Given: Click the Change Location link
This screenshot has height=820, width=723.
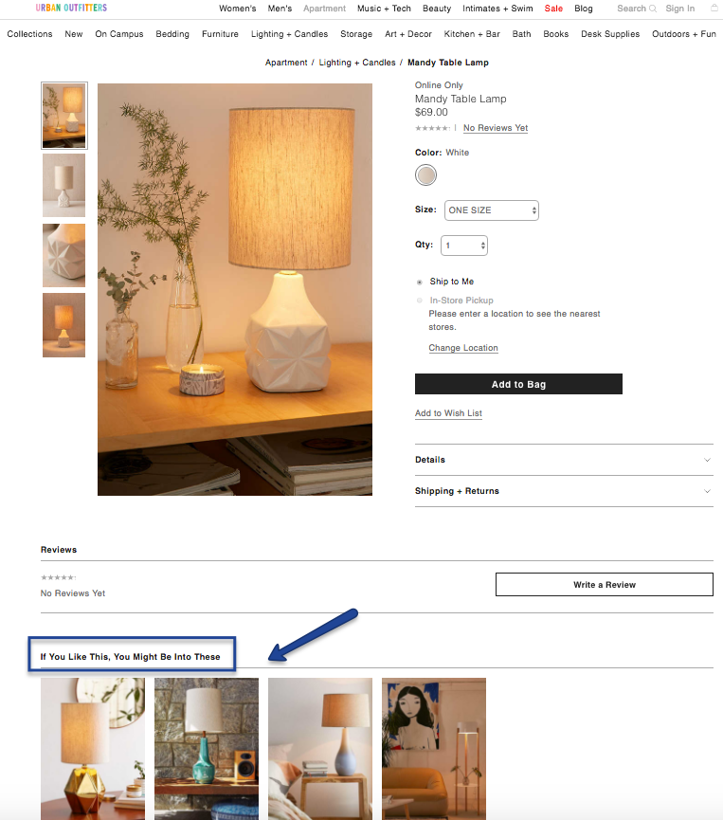Looking at the screenshot, I should [x=463, y=348].
